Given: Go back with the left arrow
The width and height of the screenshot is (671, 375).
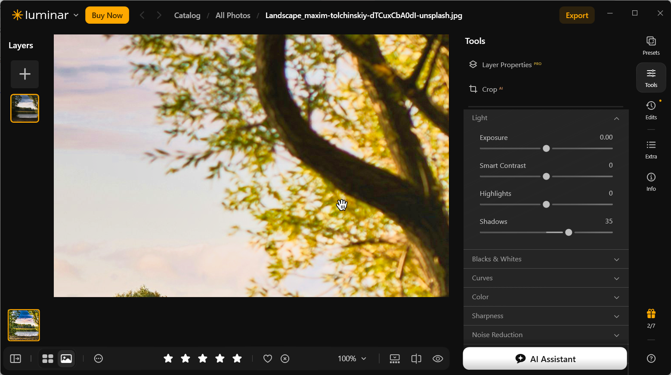Looking at the screenshot, I should pos(142,15).
